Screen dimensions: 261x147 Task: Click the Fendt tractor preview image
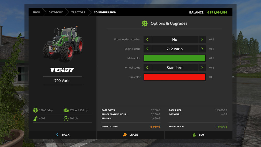pos(63,43)
